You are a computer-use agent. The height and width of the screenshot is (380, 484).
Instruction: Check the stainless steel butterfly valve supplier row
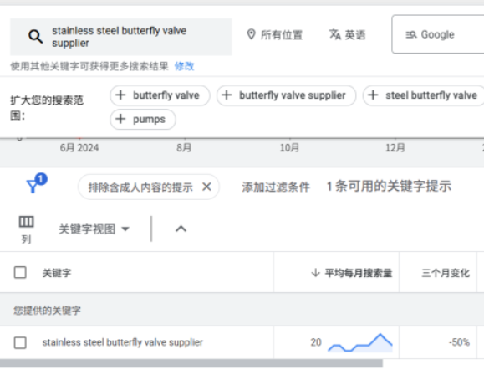(20, 342)
